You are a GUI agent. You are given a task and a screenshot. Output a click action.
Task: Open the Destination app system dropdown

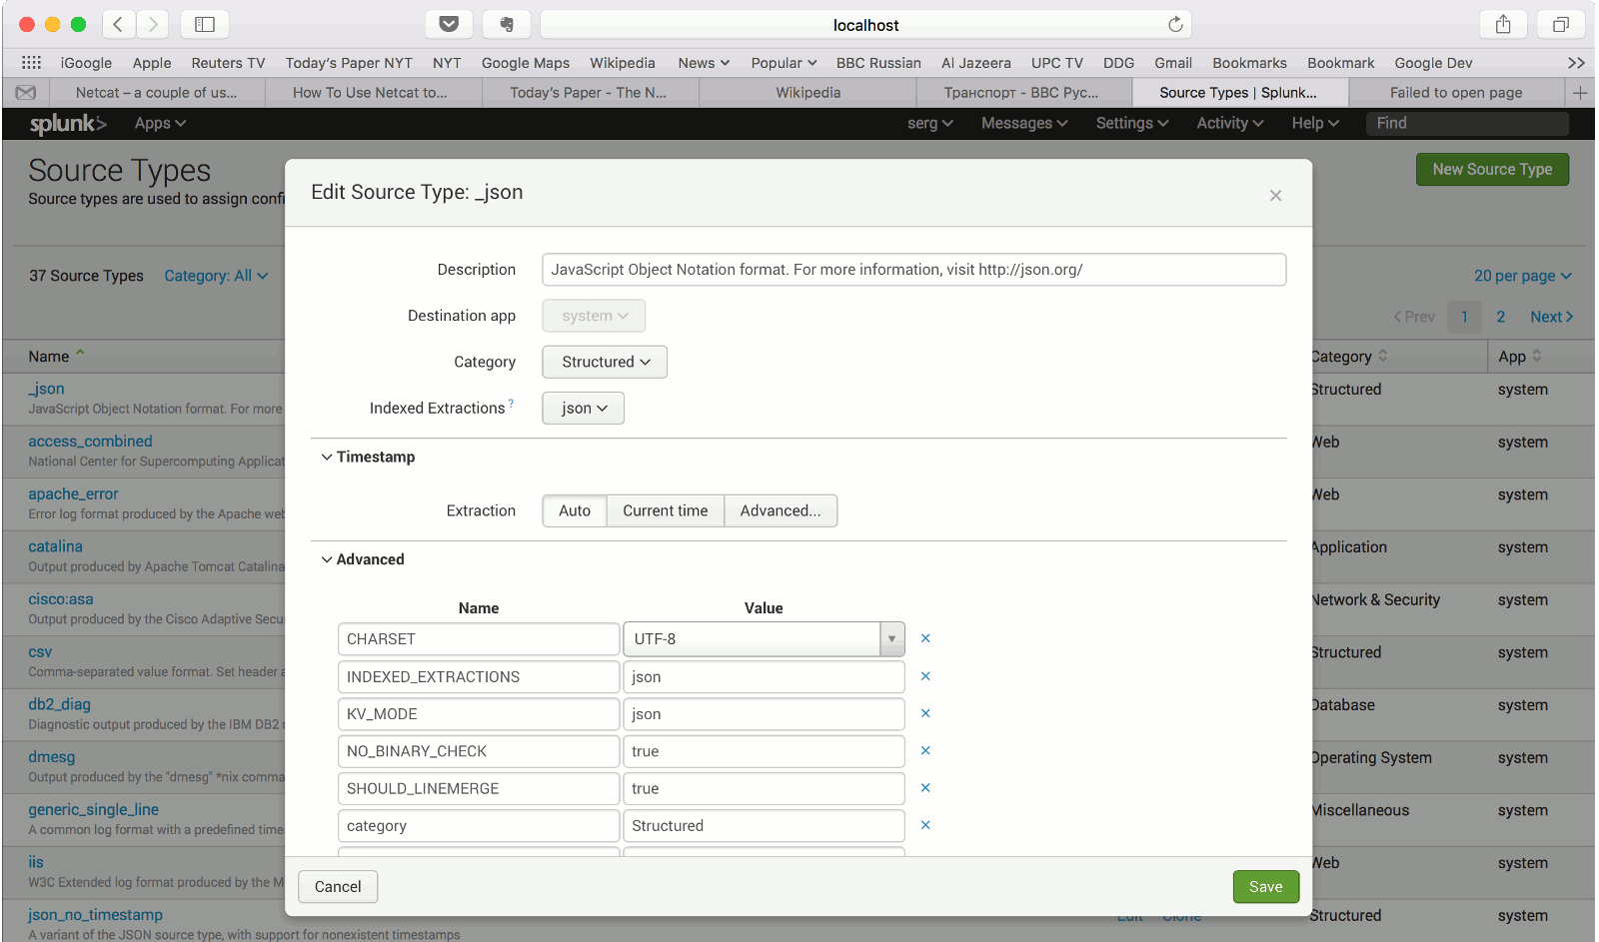point(594,316)
